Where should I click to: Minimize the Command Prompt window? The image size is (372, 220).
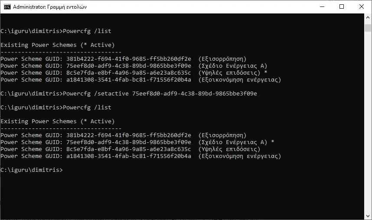coord(322,7)
